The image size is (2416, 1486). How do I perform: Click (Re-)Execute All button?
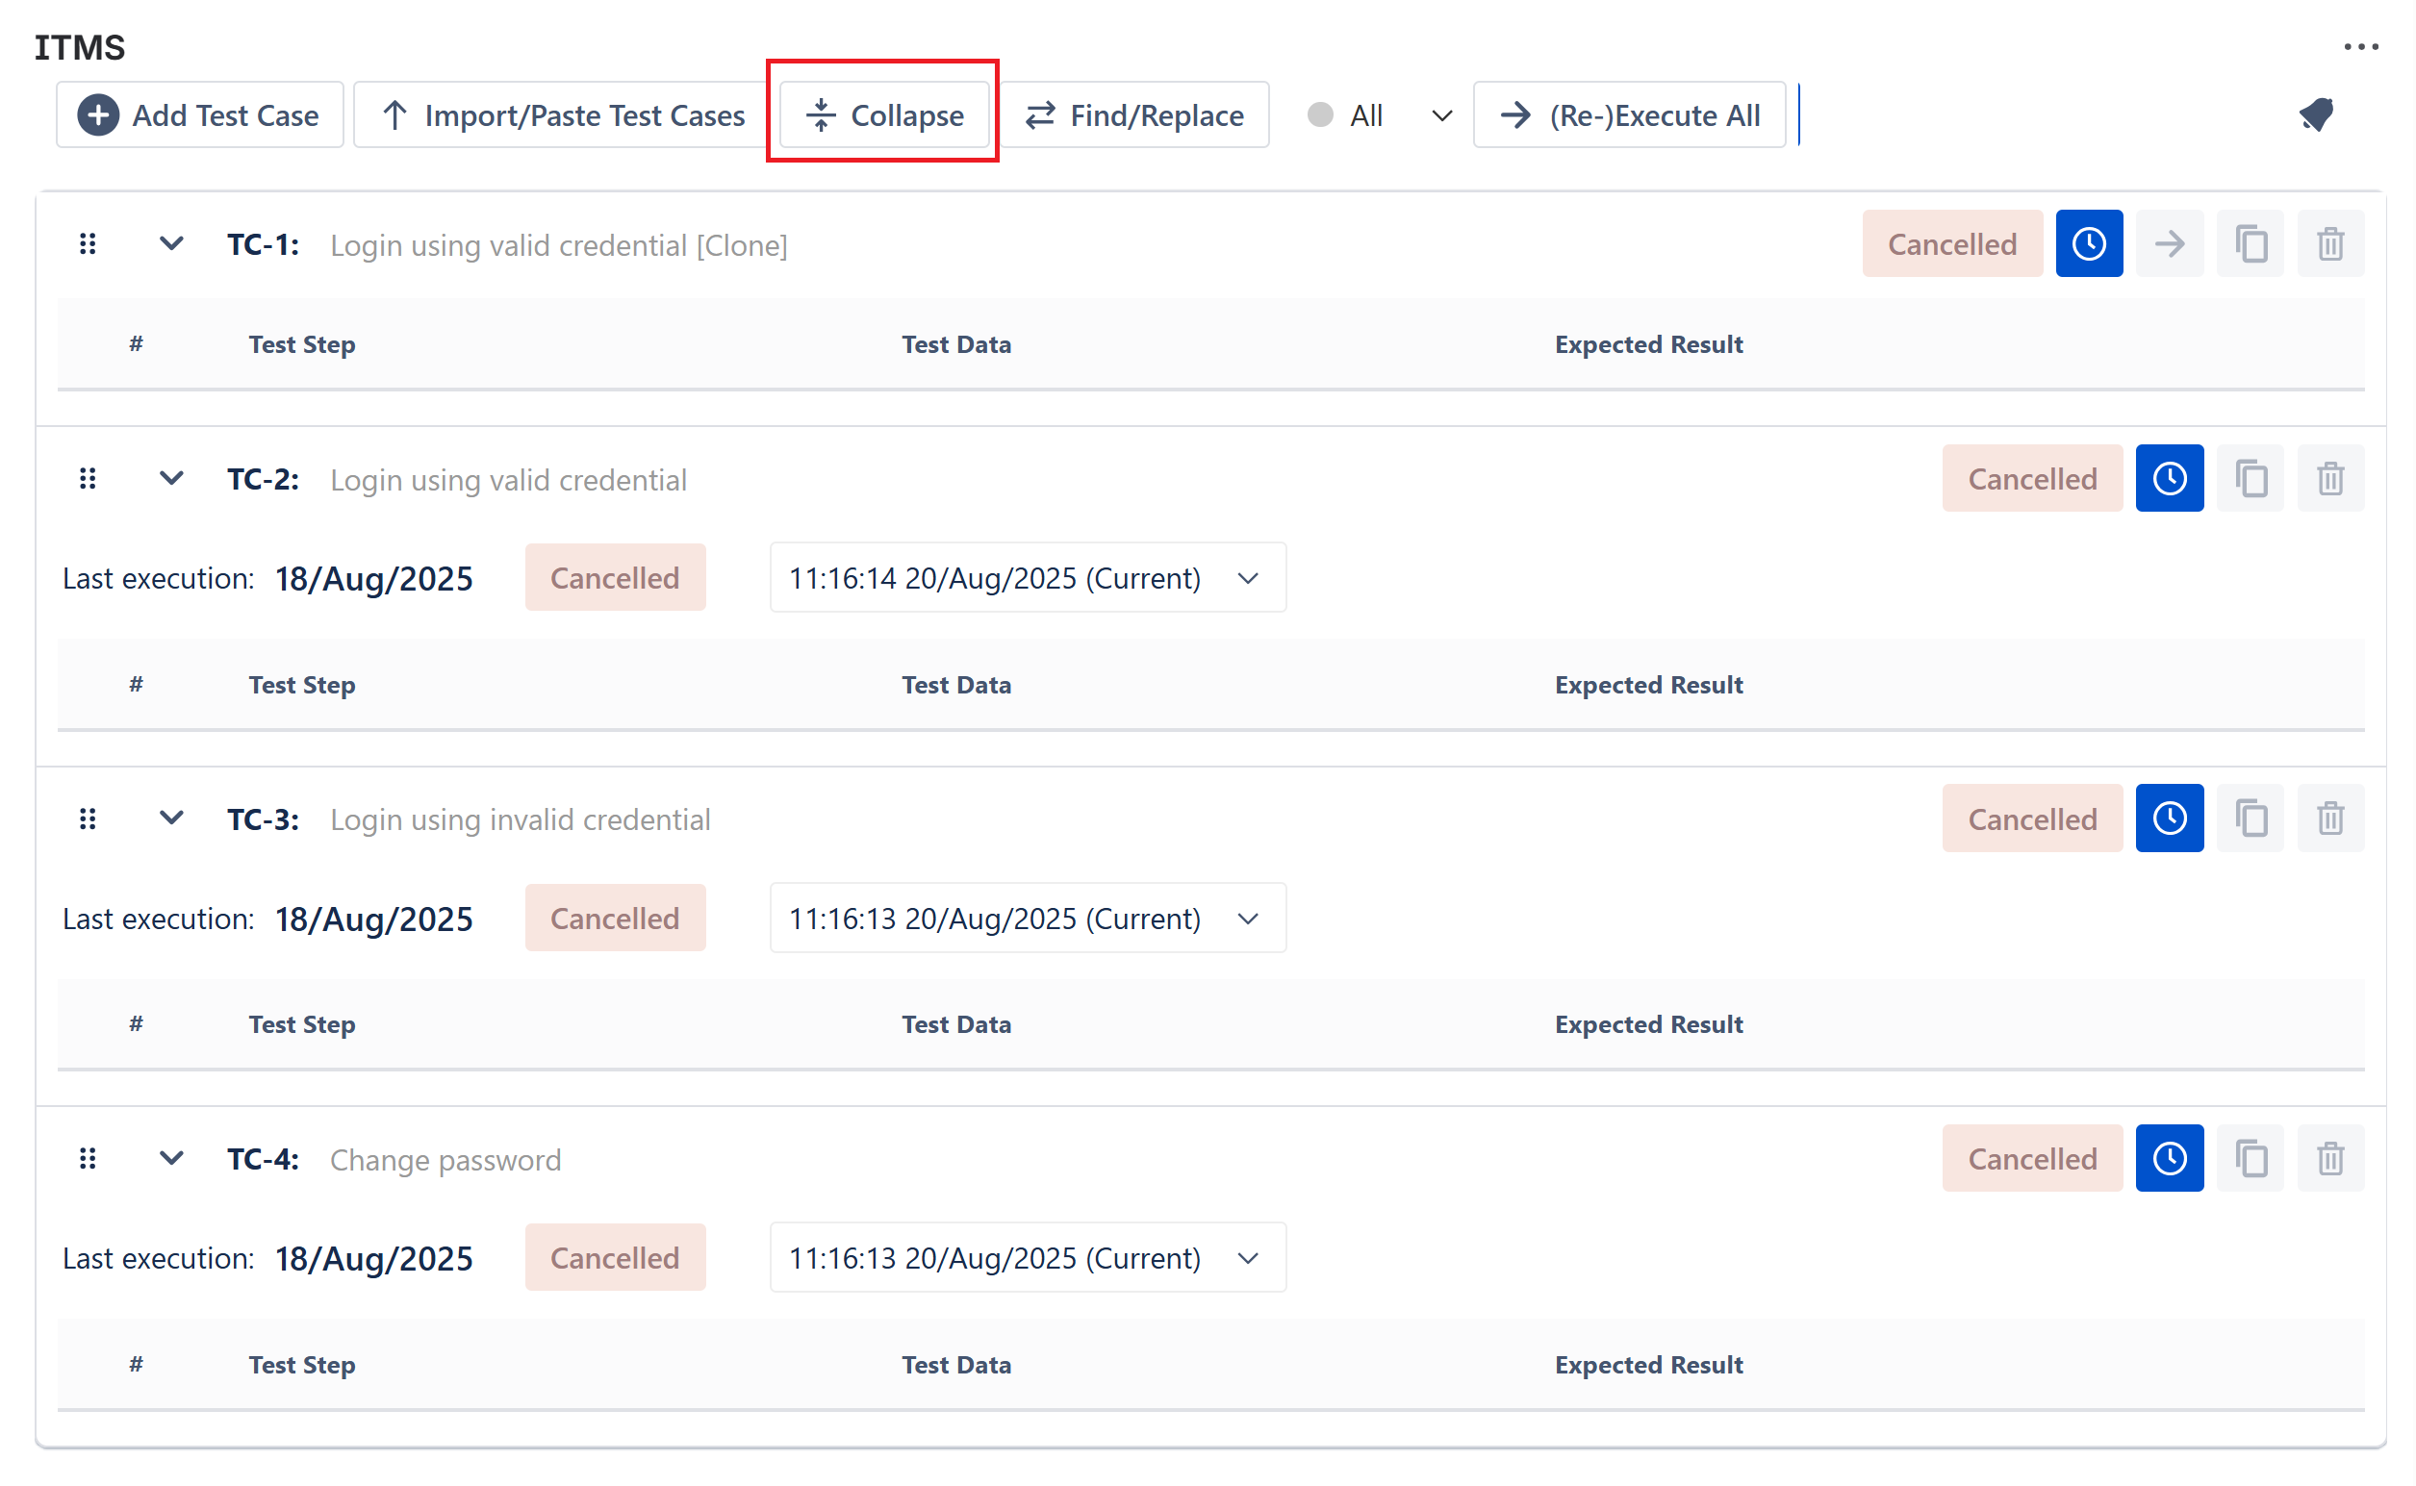[x=1629, y=115]
